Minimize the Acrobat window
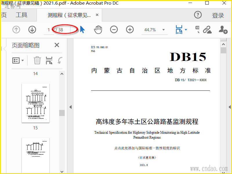This screenshot has width=232, height=174. 190,3
